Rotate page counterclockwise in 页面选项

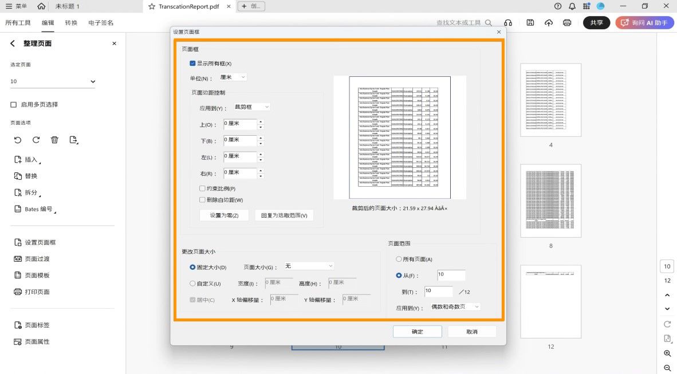coord(18,140)
